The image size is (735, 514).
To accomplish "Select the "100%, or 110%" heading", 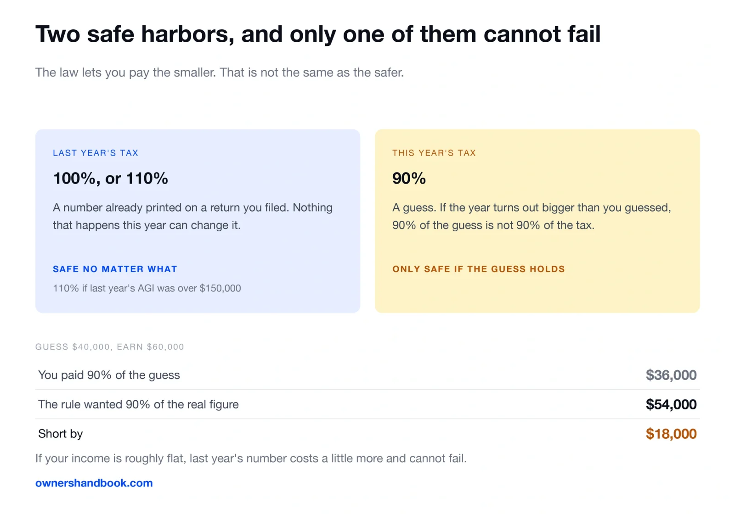I will (x=110, y=179).
